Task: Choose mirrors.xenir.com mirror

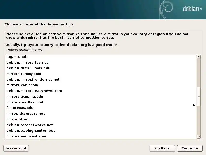Action: click(x=101, y=85)
